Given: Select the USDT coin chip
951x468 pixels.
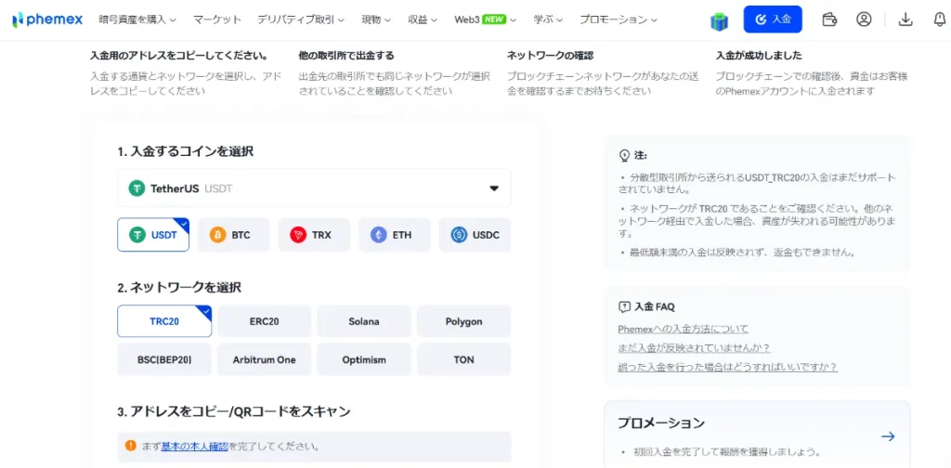Looking at the screenshot, I should coord(153,235).
